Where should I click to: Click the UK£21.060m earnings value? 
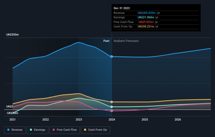[x=146, y=17]
